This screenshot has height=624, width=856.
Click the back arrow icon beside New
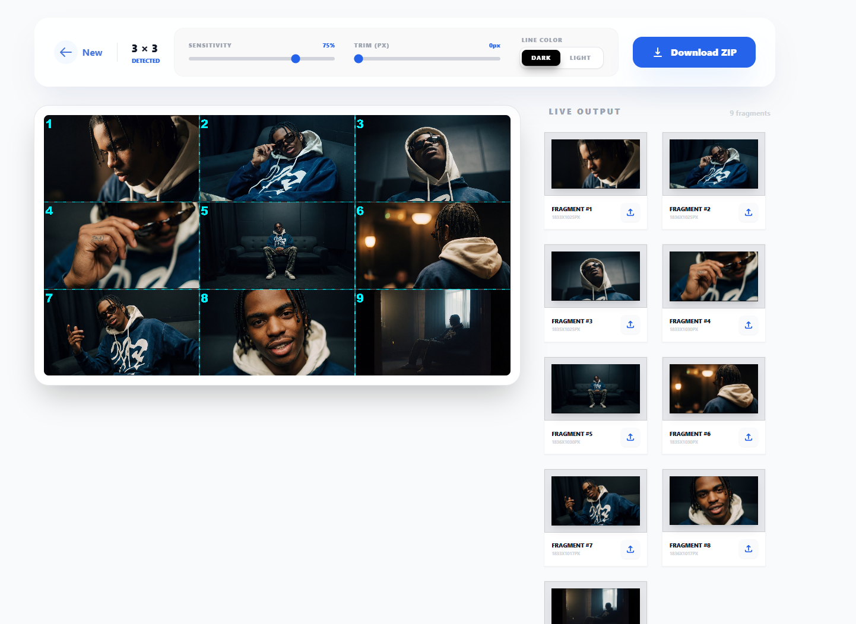click(x=65, y=52)
